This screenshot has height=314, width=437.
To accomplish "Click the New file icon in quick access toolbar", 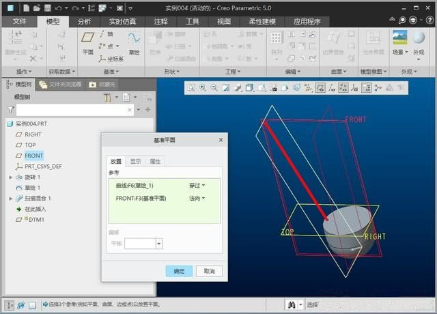I will (26, 8).
